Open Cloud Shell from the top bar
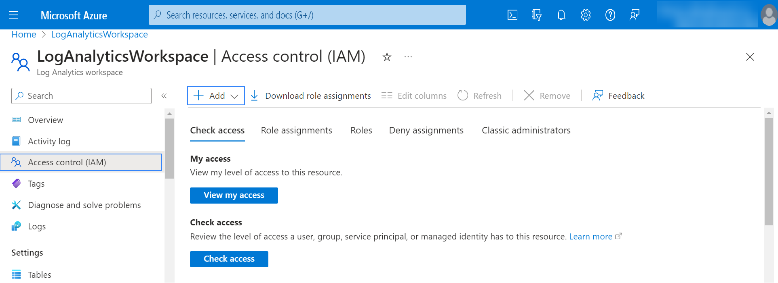778x283 pixels. tap(512, 15)
